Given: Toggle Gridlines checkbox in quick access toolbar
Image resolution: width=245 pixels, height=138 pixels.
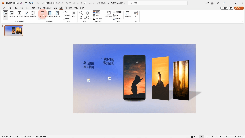Looking at the screenshot, I should [x=48, y=3].
